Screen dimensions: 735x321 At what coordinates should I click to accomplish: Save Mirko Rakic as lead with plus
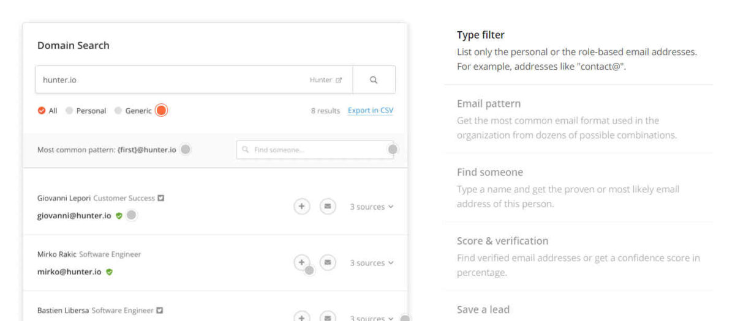[301, 263]
